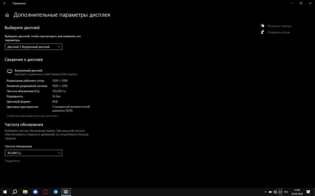Image resolution: width=315 pixels, height=196 pixels.
Task: Click the Settings gear in the taskbar
Action: (66, 192)
